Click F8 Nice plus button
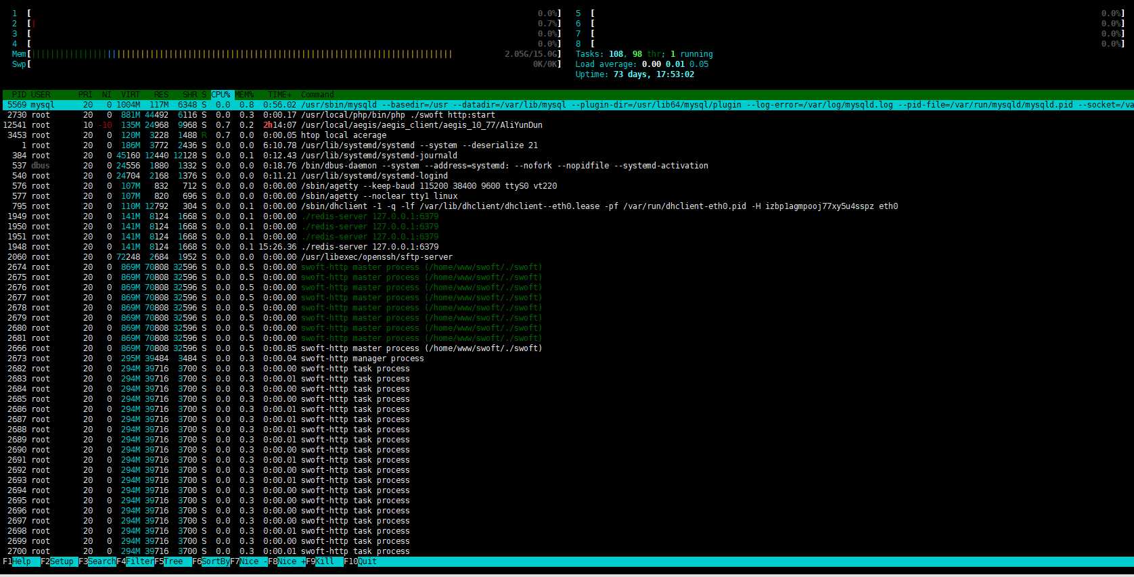 click(286, 561)
